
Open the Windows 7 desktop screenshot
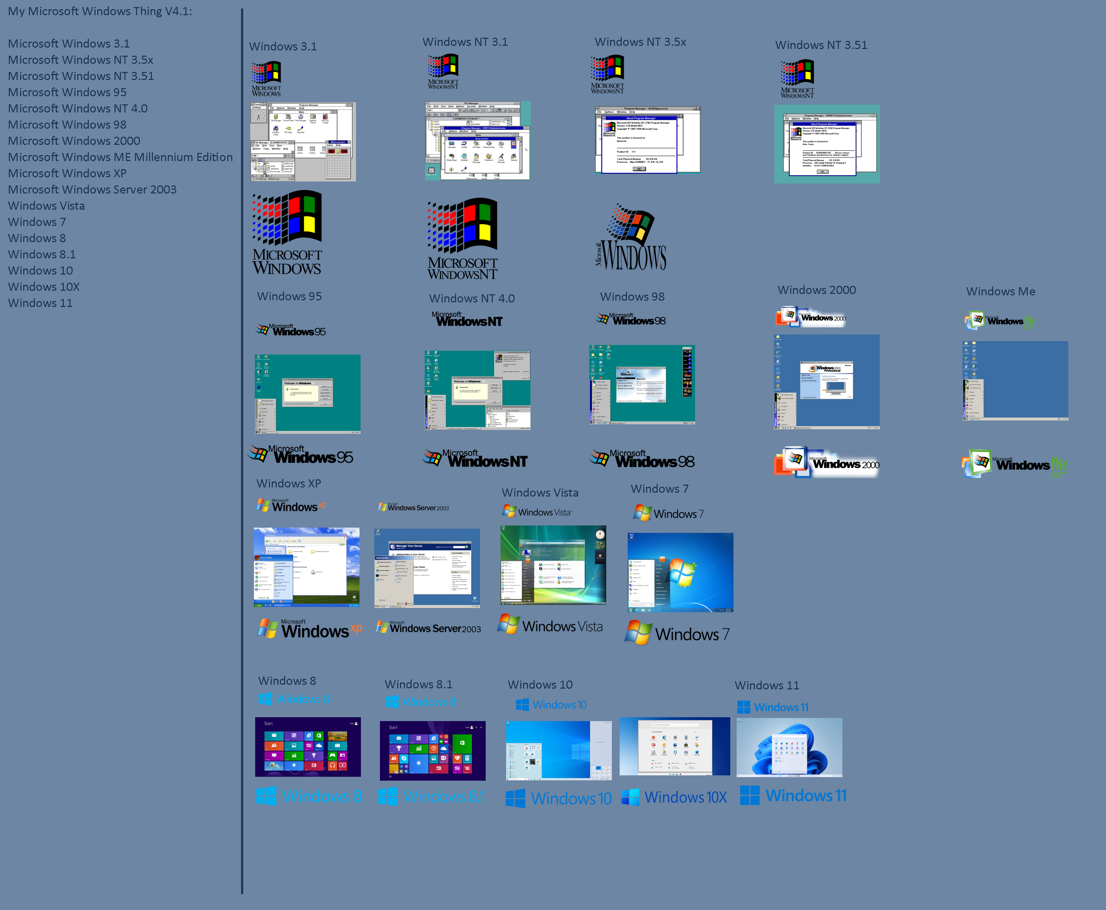pyautogui.click(x=680, y=572)
